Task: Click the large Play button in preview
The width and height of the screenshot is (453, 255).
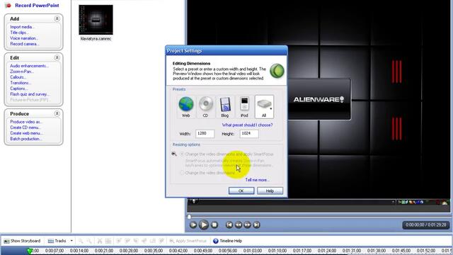Action: 204,225
